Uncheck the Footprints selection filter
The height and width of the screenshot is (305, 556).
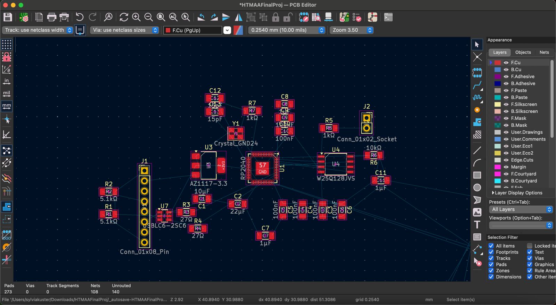coord(491,252)
